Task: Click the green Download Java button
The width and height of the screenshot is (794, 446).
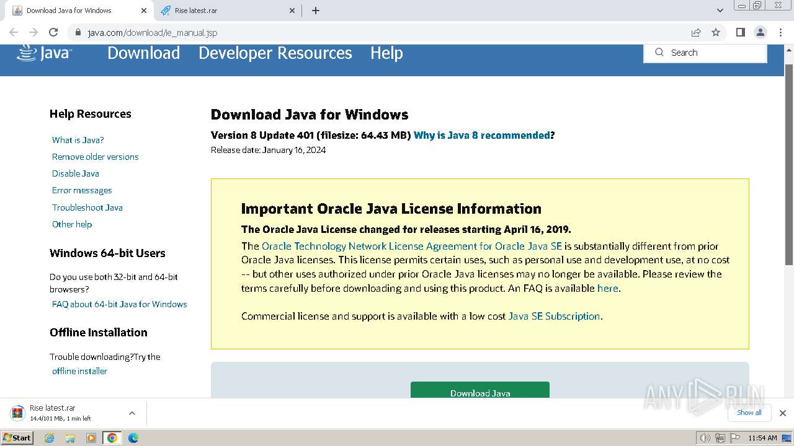Action: click(480, 390)
